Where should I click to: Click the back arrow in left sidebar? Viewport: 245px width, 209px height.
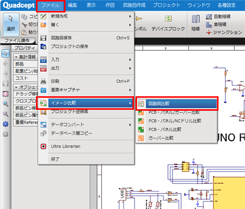(5, 63)
